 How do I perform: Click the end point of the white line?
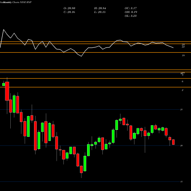coord(173,48)
